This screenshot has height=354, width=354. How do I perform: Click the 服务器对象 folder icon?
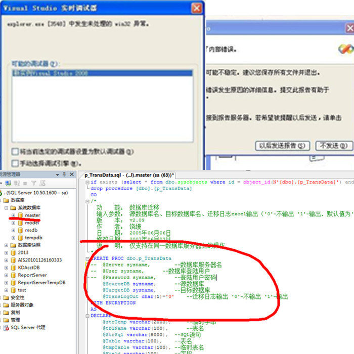point(6,305)
